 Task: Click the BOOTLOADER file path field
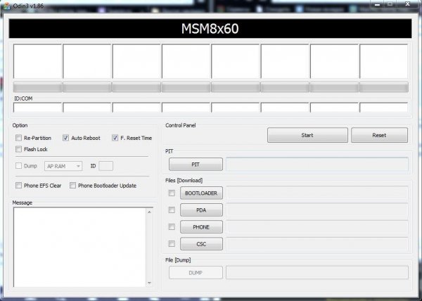[x=317, y=193]
